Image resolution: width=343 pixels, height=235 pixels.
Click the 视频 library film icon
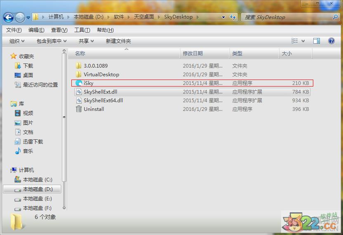click(x=18, y=113)
